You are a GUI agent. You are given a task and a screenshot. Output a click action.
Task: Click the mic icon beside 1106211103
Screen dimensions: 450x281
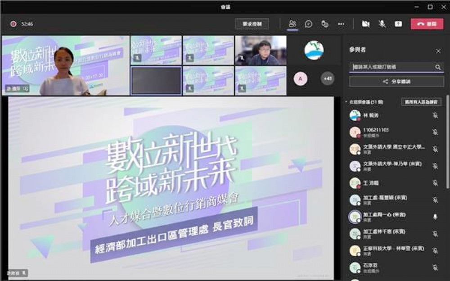(x=435, y=132)
